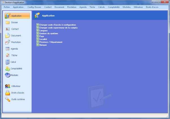This screenshot has width=170, height=119.
Task: Open the Agenda calendar icon
Action: tap(8, 49)
